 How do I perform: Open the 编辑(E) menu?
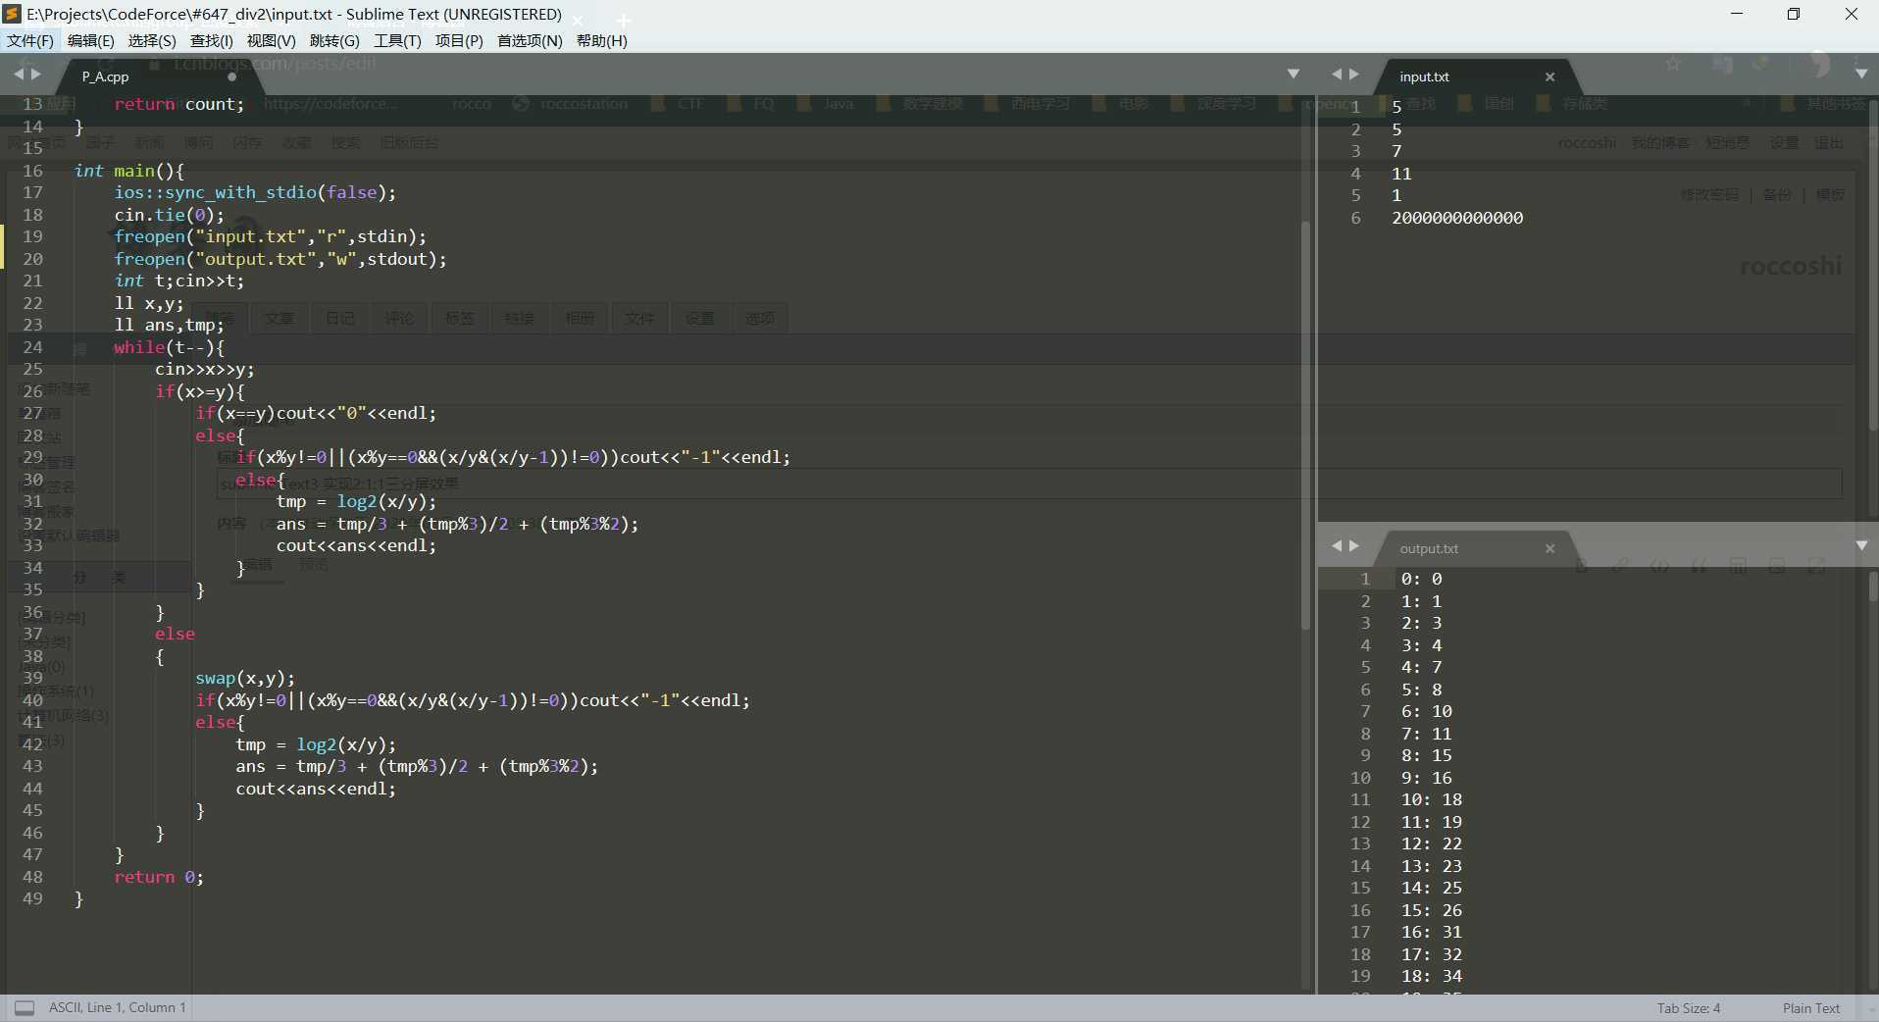[x=90, y=40]
